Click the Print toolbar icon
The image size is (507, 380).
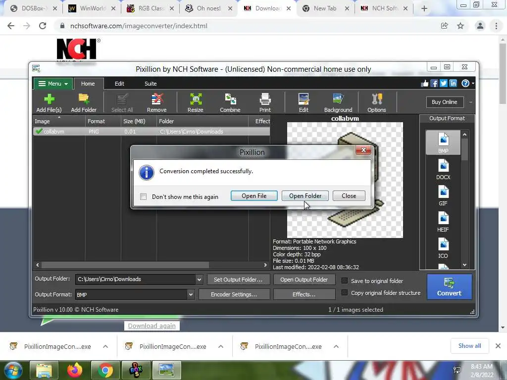pos(265,103)
